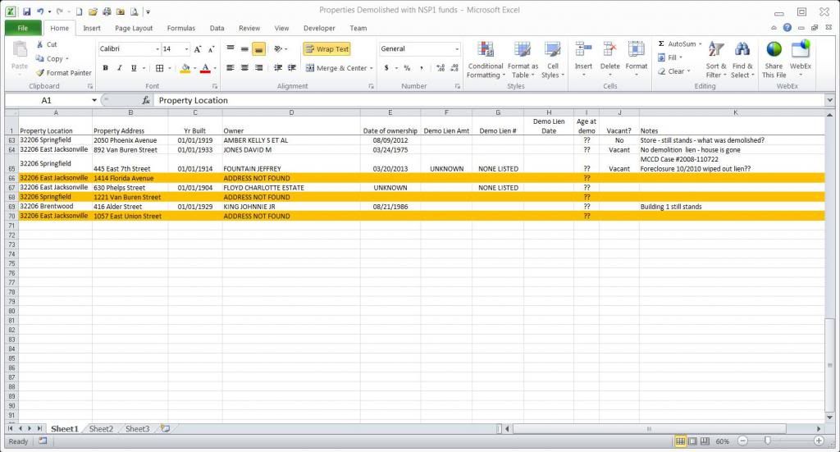Viewport: 840px width, 452px height.
Task: Click the AutoSum button
Action: [677, 44]
